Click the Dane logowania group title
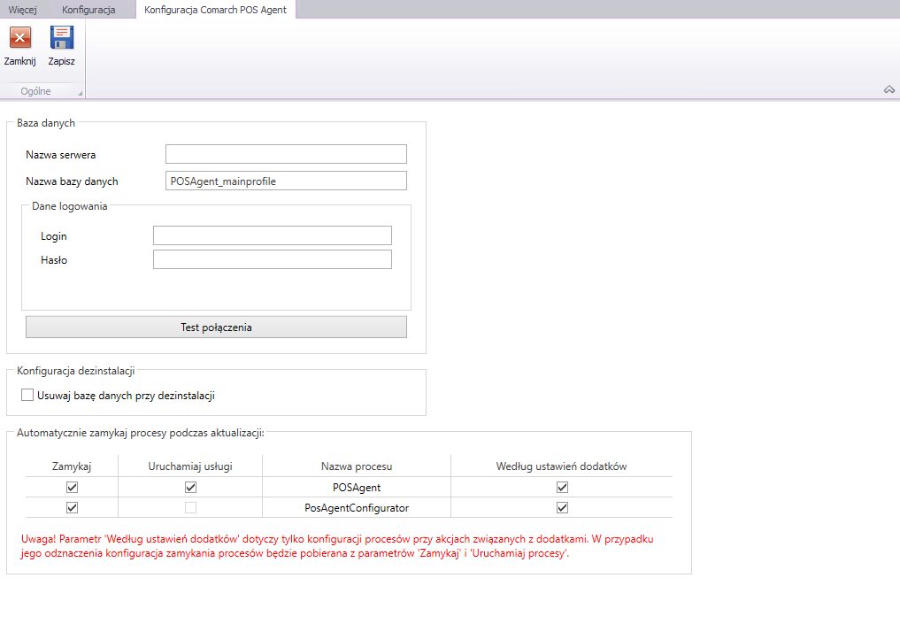This screenshot has height=624, width=900. 69,206
